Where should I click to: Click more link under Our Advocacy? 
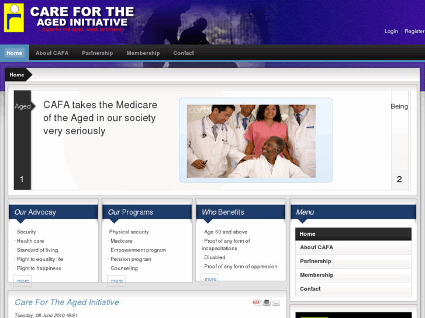click(x=22, y=281)
